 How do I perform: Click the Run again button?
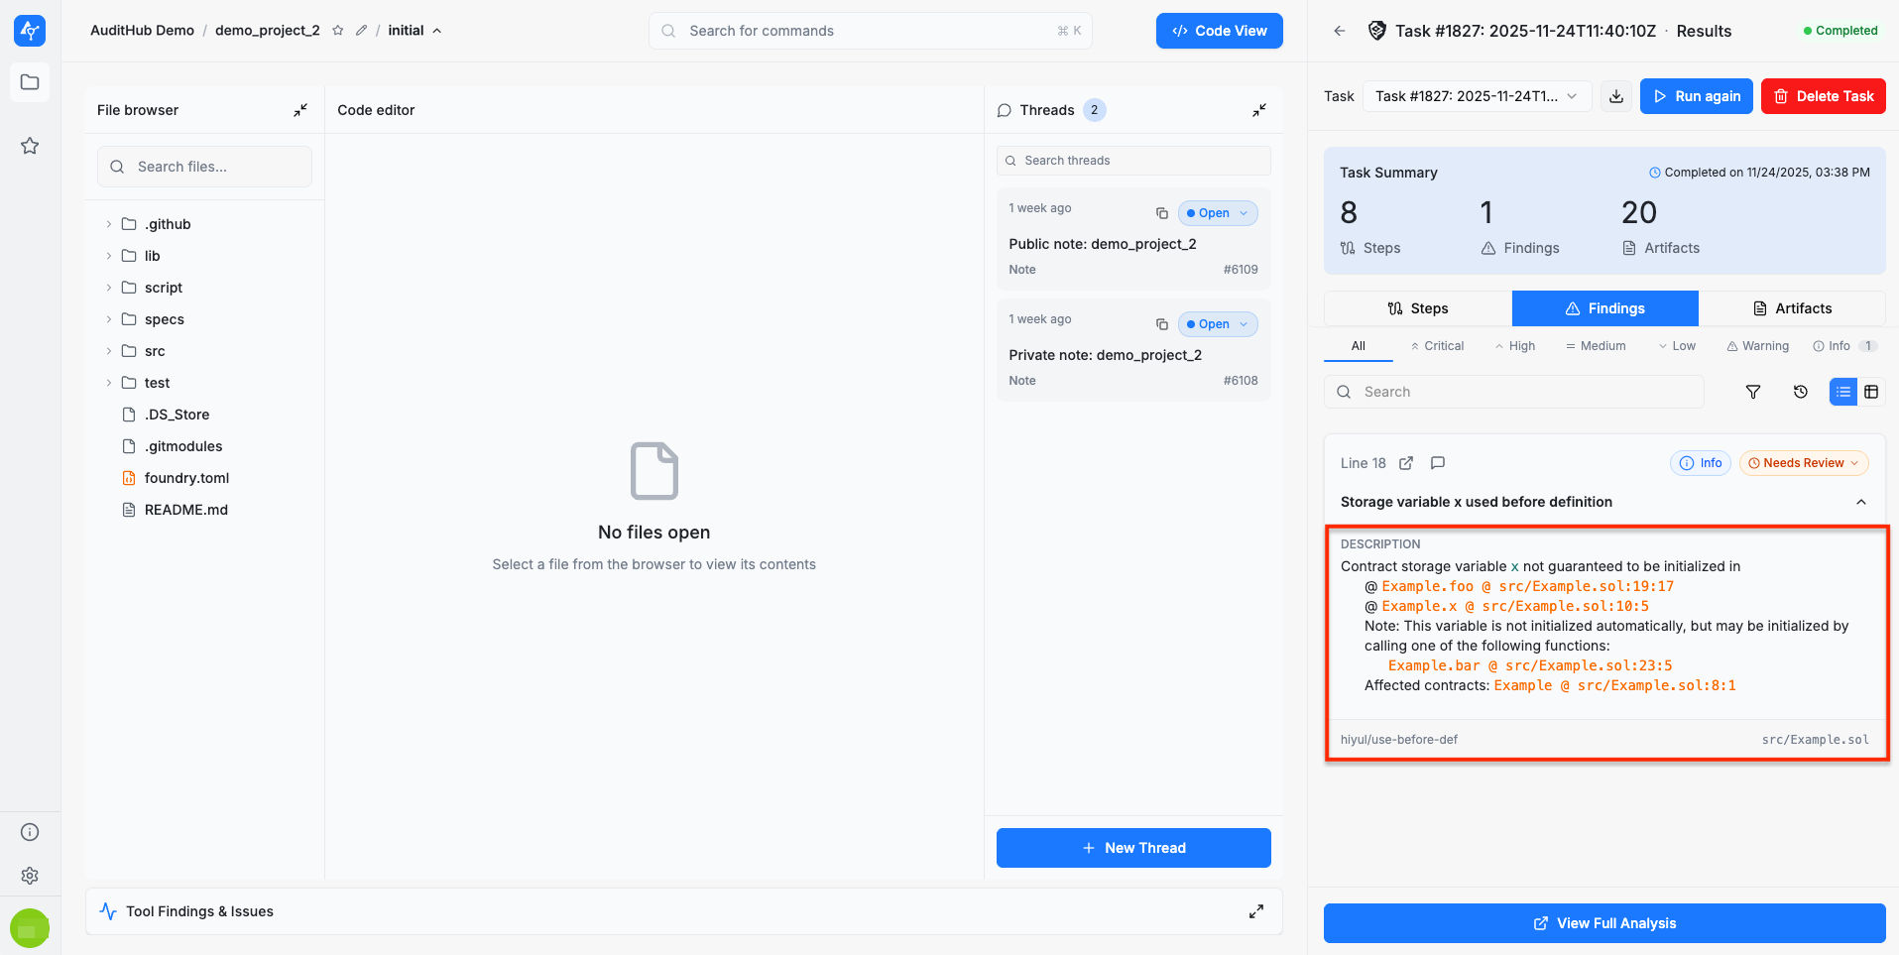coord(1696,96)
